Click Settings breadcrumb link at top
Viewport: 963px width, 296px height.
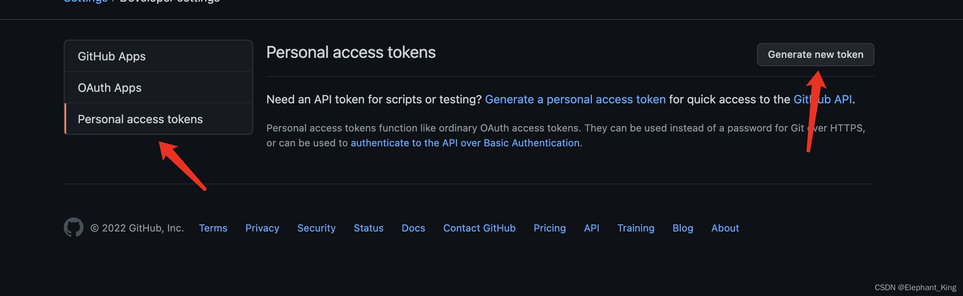pyautogui.click(x=86, y=1)
